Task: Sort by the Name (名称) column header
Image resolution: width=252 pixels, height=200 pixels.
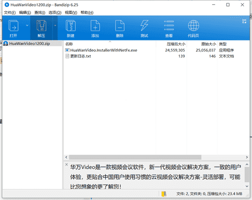Action: pyautogui.click(x=69, y=44)
